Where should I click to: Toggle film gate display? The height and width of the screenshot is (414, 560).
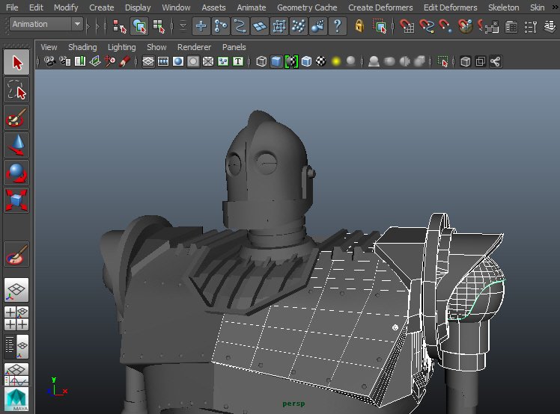click(x=163, y=61)
